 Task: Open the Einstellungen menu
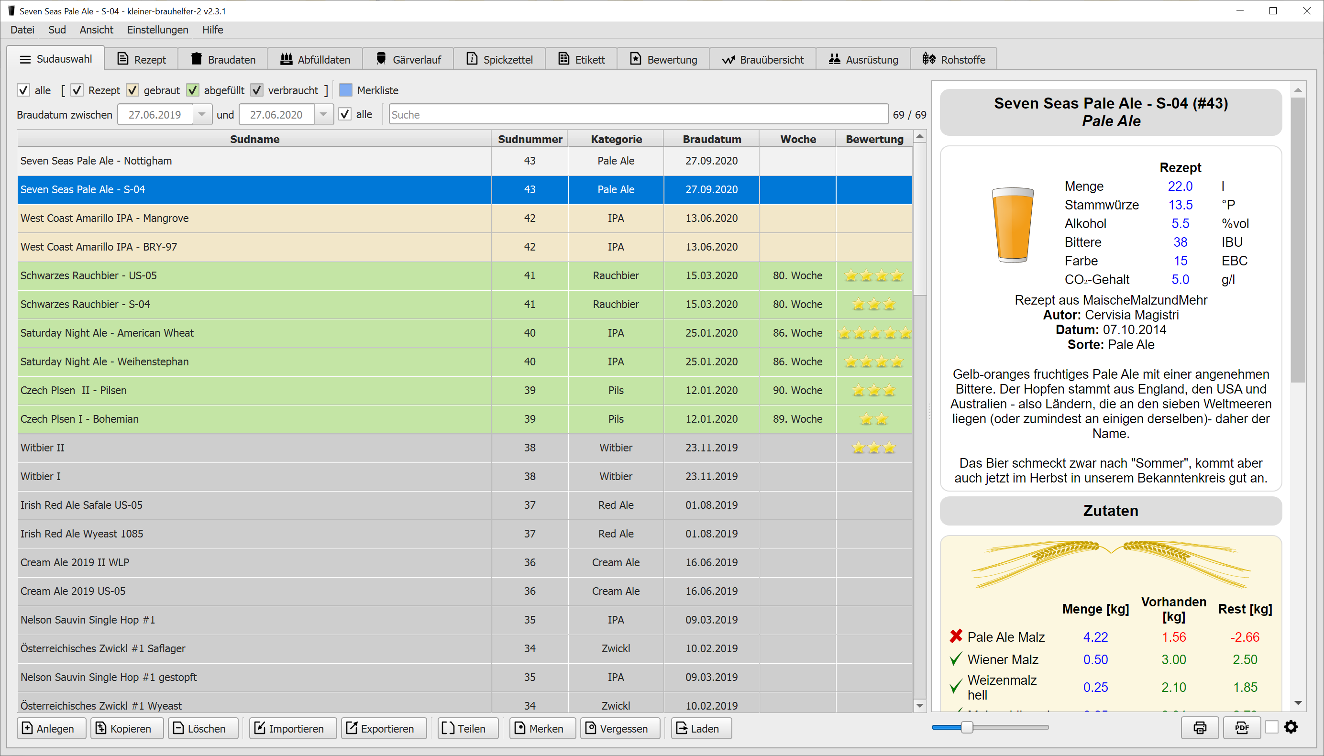click(x=157, y=30)
